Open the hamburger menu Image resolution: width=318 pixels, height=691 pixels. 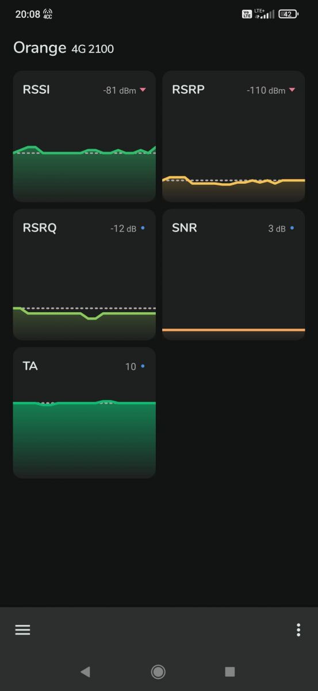point(22,629)
